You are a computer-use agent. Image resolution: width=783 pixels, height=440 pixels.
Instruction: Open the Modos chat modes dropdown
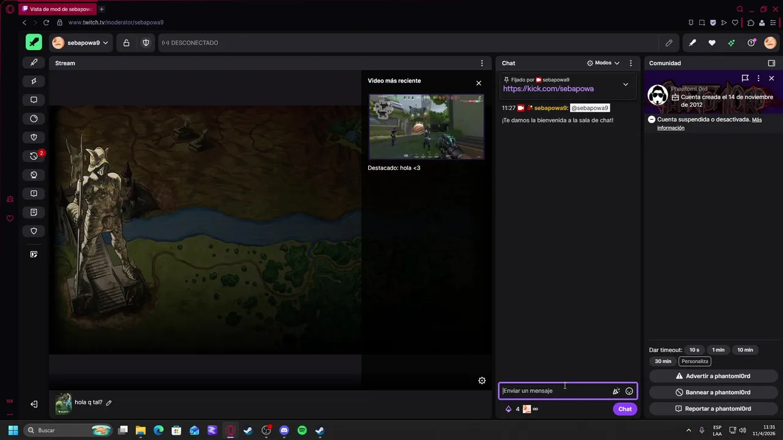[x=603, y=63]
